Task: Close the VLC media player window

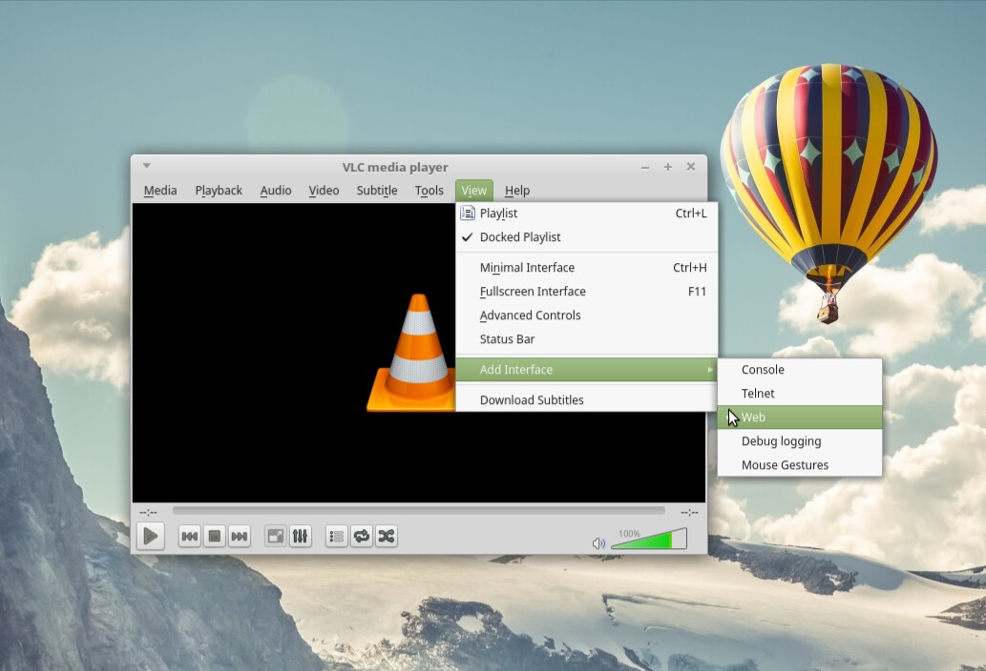Action: click(690, 167)
